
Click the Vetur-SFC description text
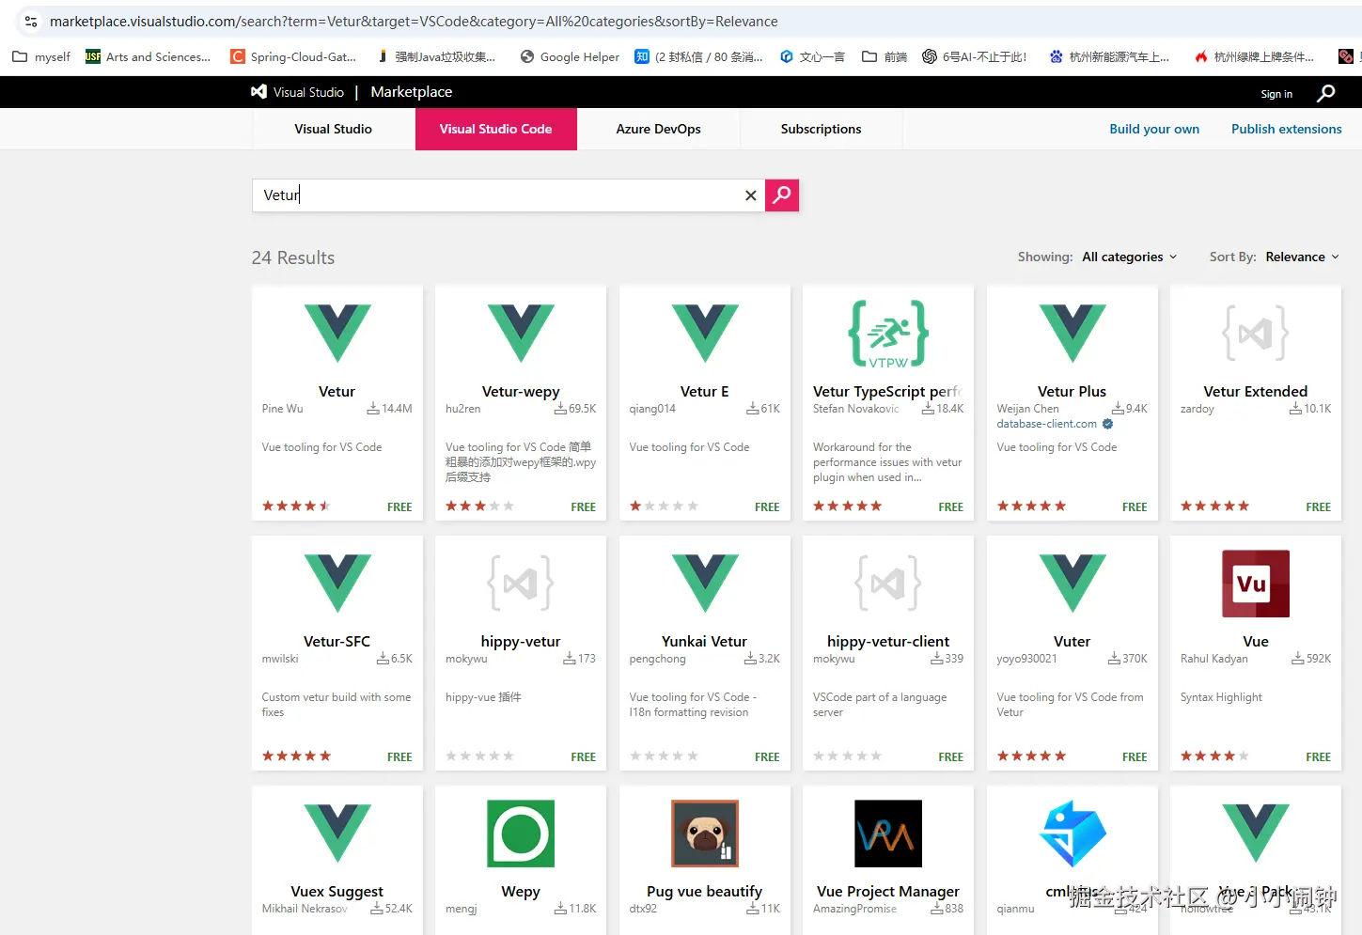coord(337,705)
